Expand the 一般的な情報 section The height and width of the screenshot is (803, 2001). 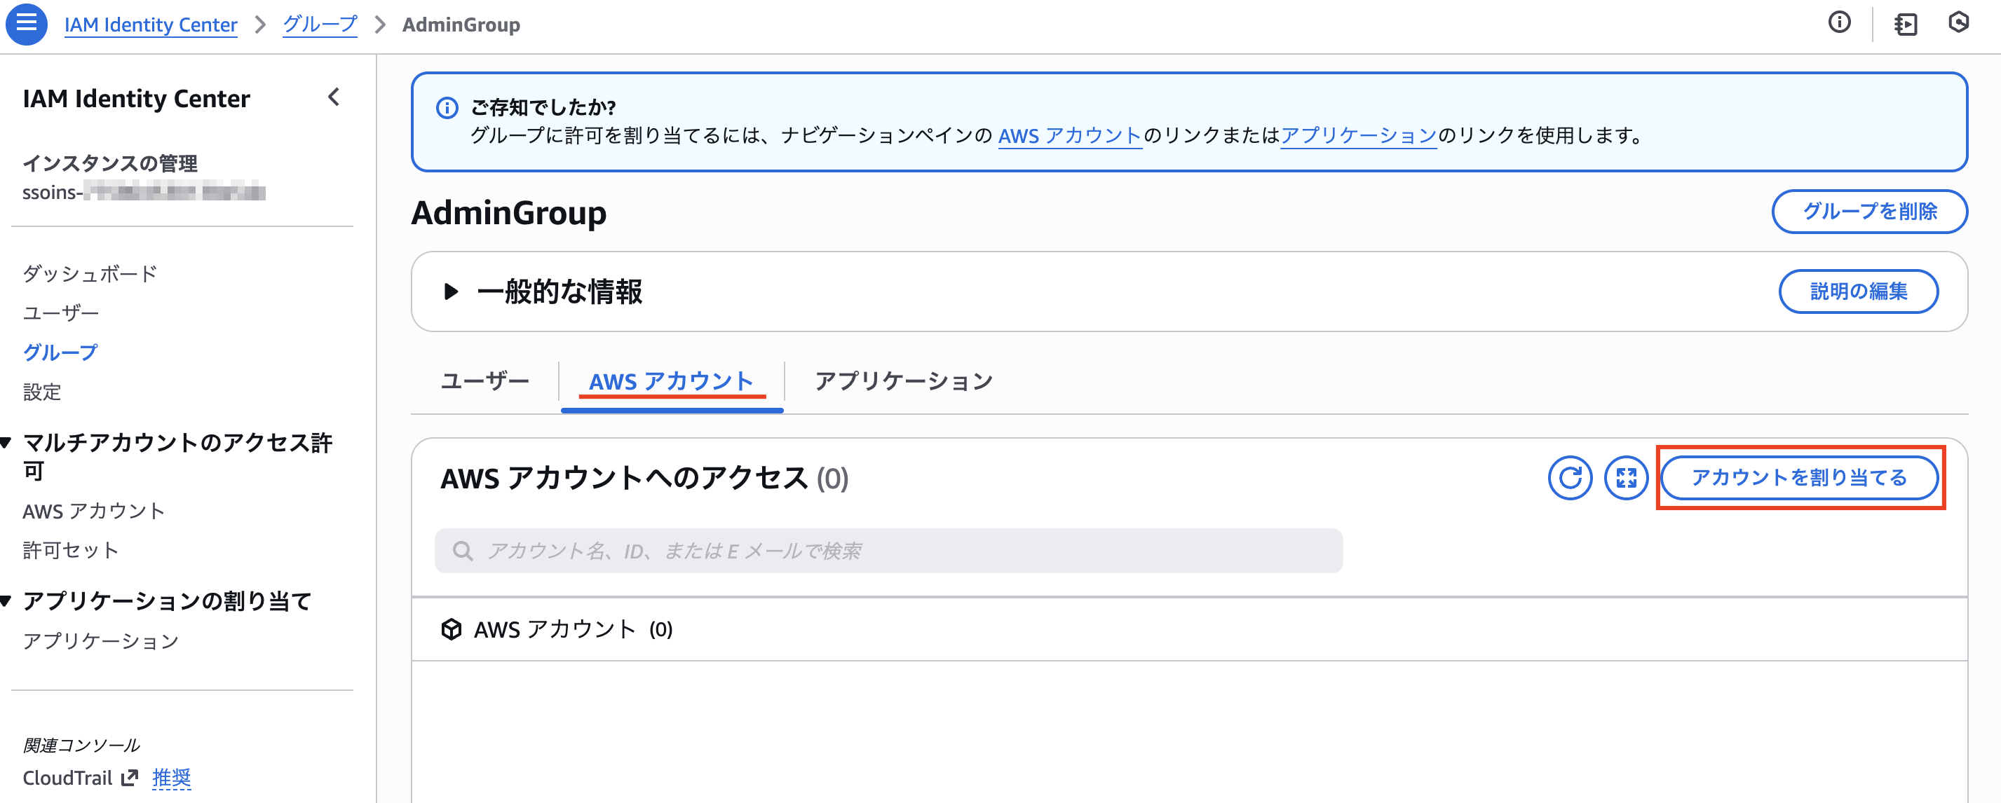coord(451,292)
